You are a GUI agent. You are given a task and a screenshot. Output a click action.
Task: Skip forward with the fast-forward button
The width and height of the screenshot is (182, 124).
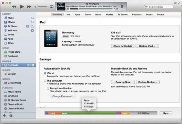click(29, 7)
